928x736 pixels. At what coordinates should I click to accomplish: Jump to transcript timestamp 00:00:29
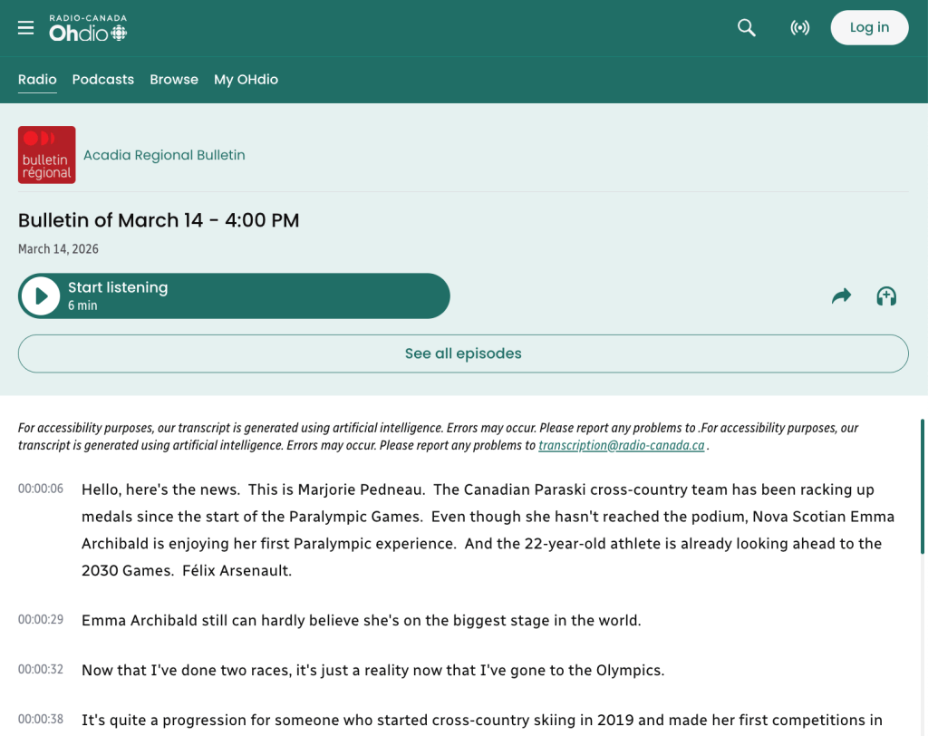coord(41,620)
